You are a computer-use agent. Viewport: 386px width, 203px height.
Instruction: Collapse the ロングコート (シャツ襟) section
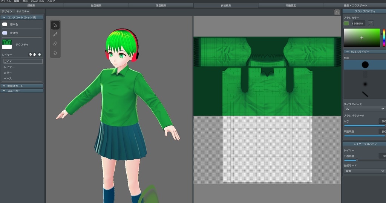pos(22,17)
